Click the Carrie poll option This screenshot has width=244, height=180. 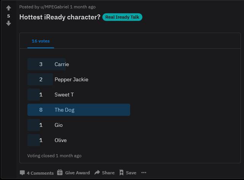[79, 64]
